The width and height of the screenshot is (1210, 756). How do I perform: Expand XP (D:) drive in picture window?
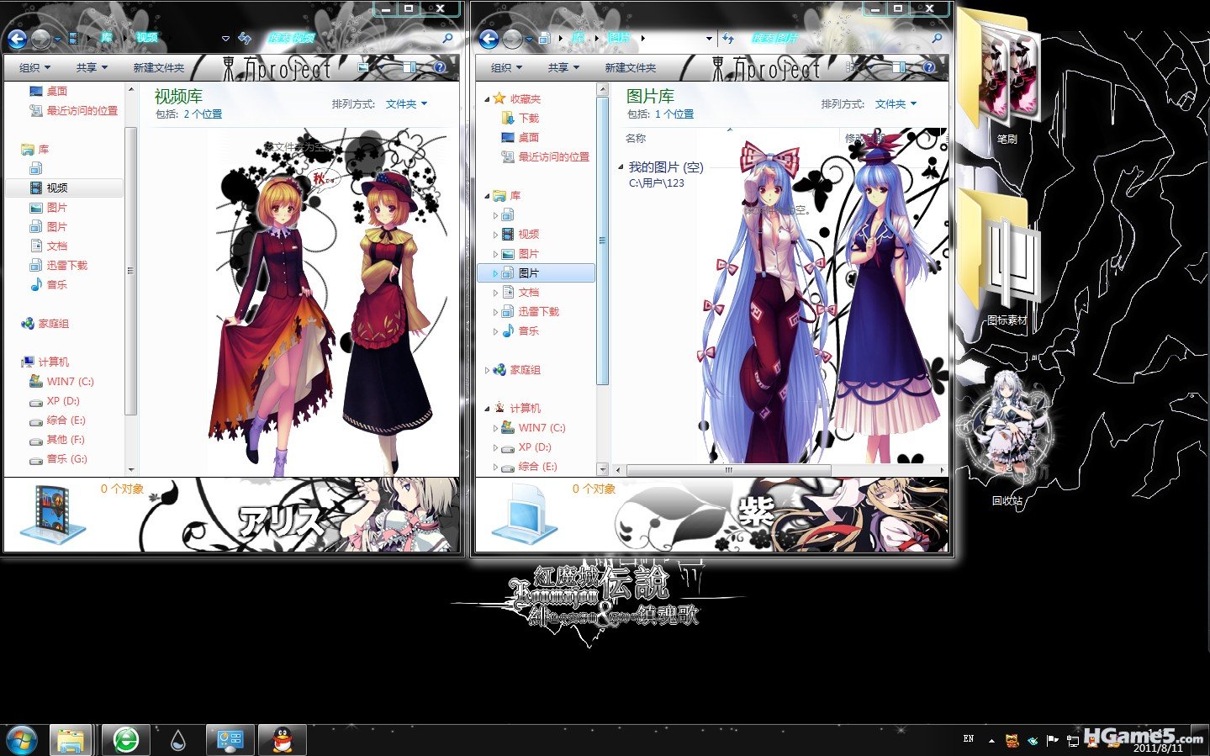(495, 447)
